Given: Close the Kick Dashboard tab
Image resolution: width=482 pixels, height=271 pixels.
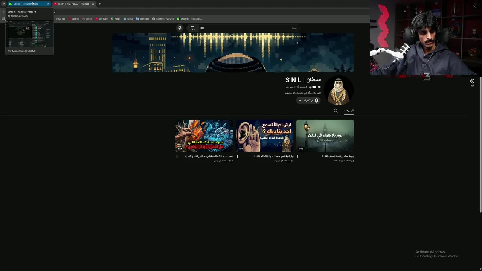Looking at the screenshot, I should (48, 4).
